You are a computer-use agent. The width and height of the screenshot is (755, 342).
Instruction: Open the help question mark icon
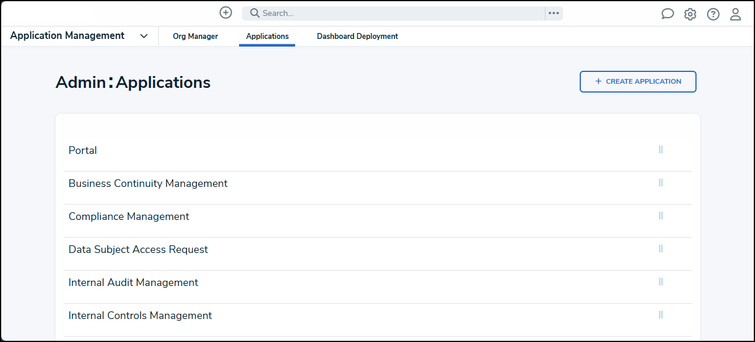[713, 14]
